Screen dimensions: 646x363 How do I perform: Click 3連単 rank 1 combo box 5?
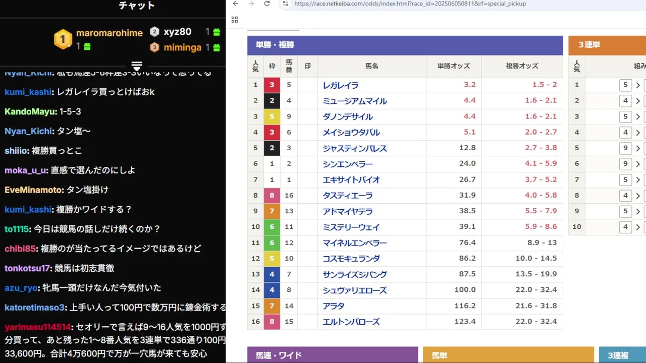click(x=625, y=85)
